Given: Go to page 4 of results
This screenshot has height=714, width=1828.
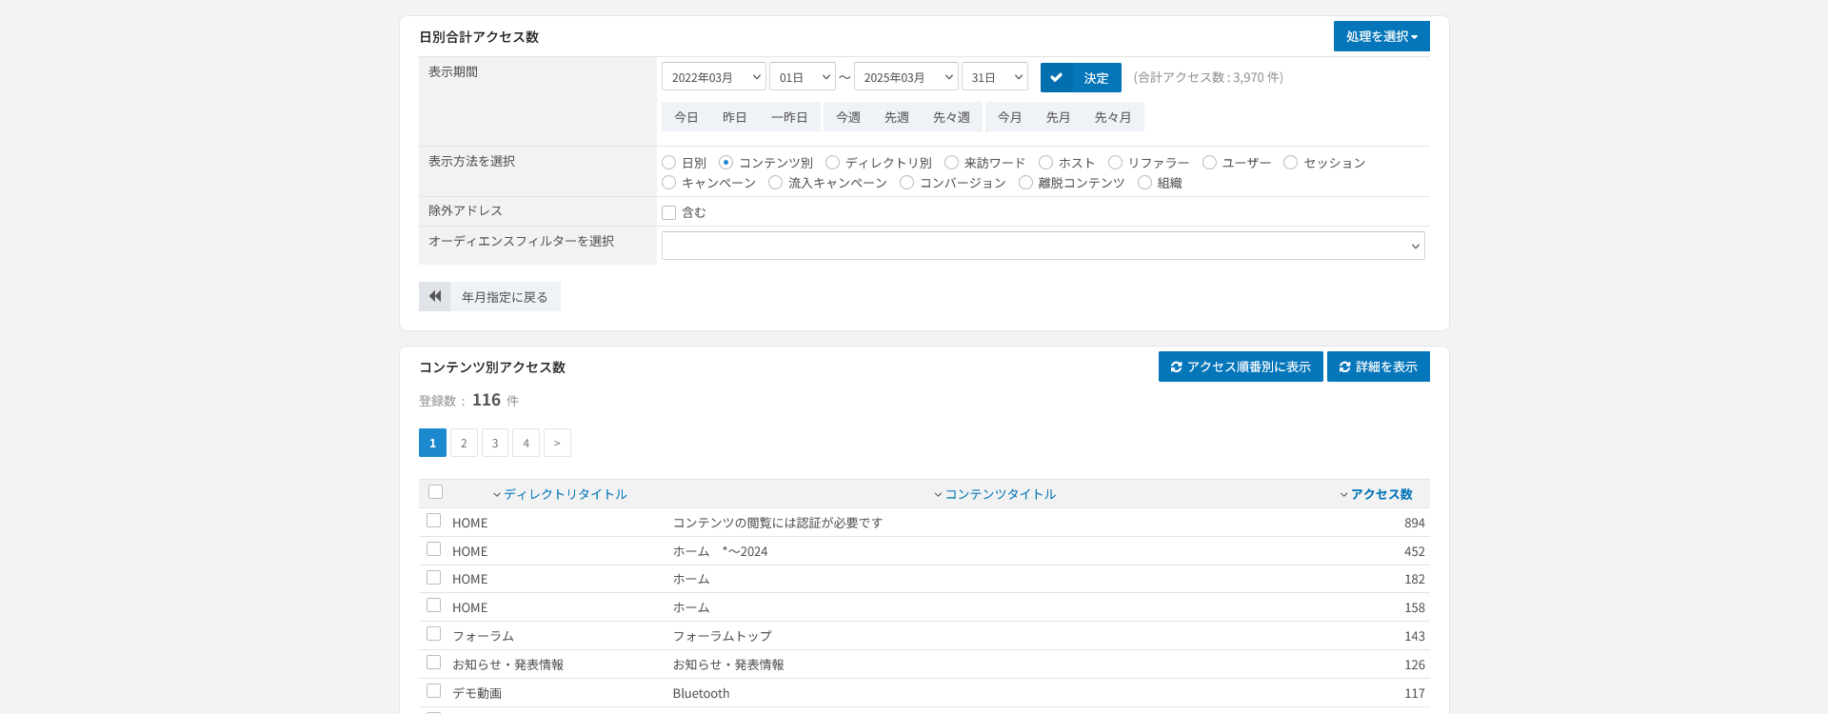Looking at the screenshot, I should (x=526, y=443).
